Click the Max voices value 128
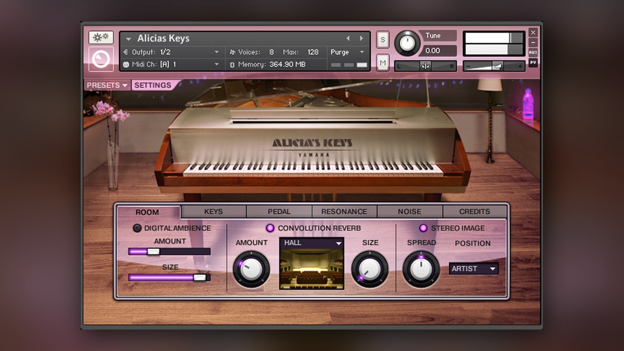624x351 pixels. 313,52
